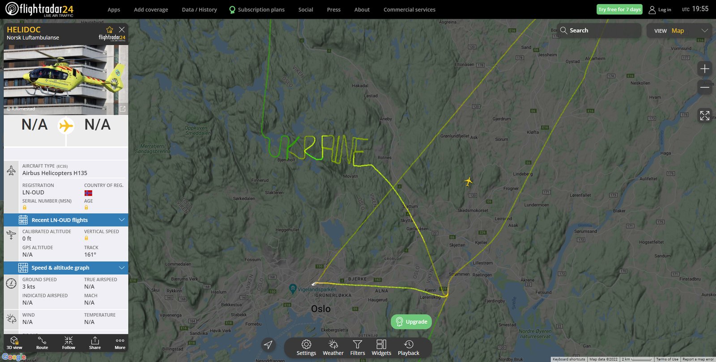Show the flight Route icon
This screenshot has height=362, width=716.
(x=42, y=343)
